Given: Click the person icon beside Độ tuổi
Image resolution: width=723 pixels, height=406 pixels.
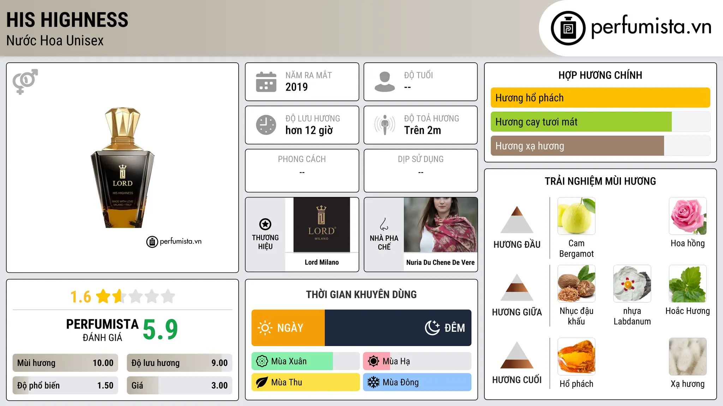Looking at the screenshot, I should [x=384, y=82].
